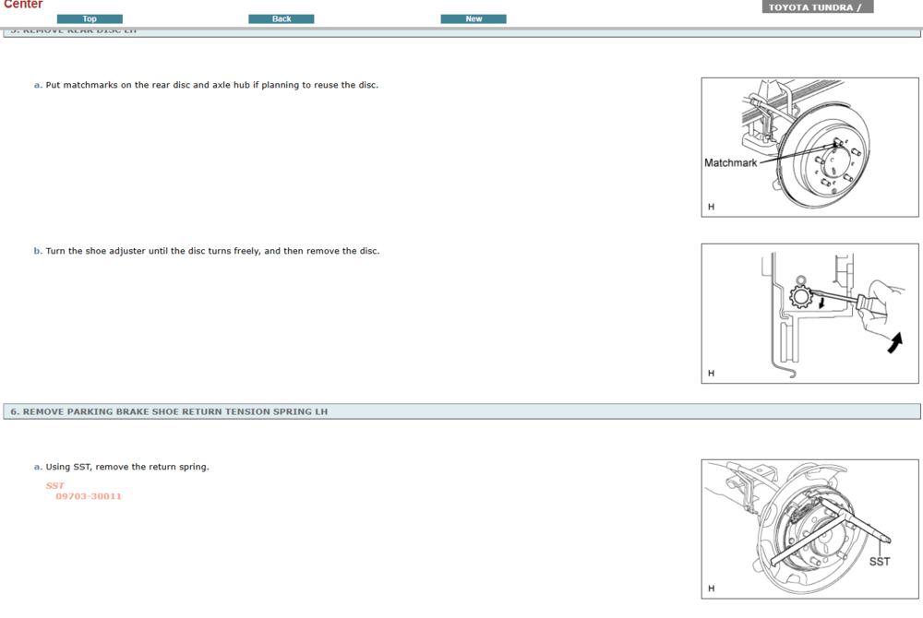Image resolution: width=923 pixels, height=618 pixels.
Task: Open the shoe adjuster screwdriver illustration
Action: coord(809,313)
